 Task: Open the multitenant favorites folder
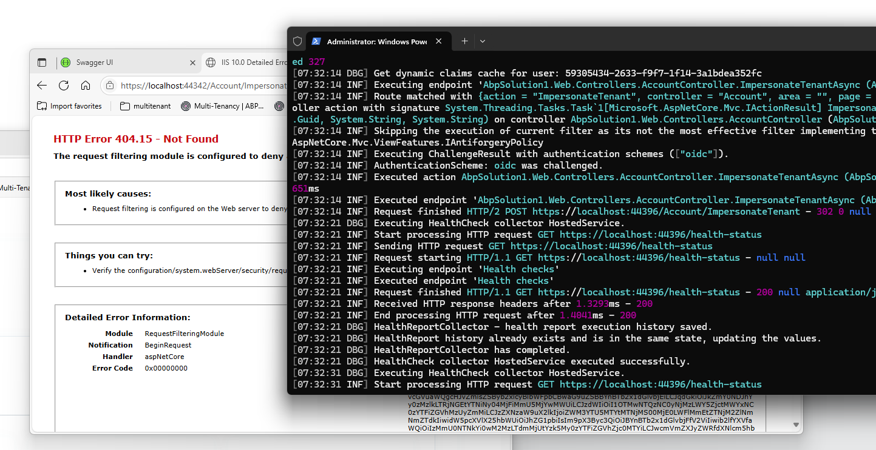145,106
